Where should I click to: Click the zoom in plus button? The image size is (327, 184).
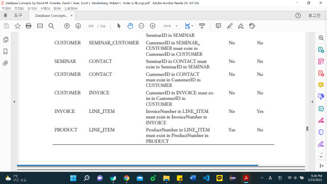pos(153,26)
